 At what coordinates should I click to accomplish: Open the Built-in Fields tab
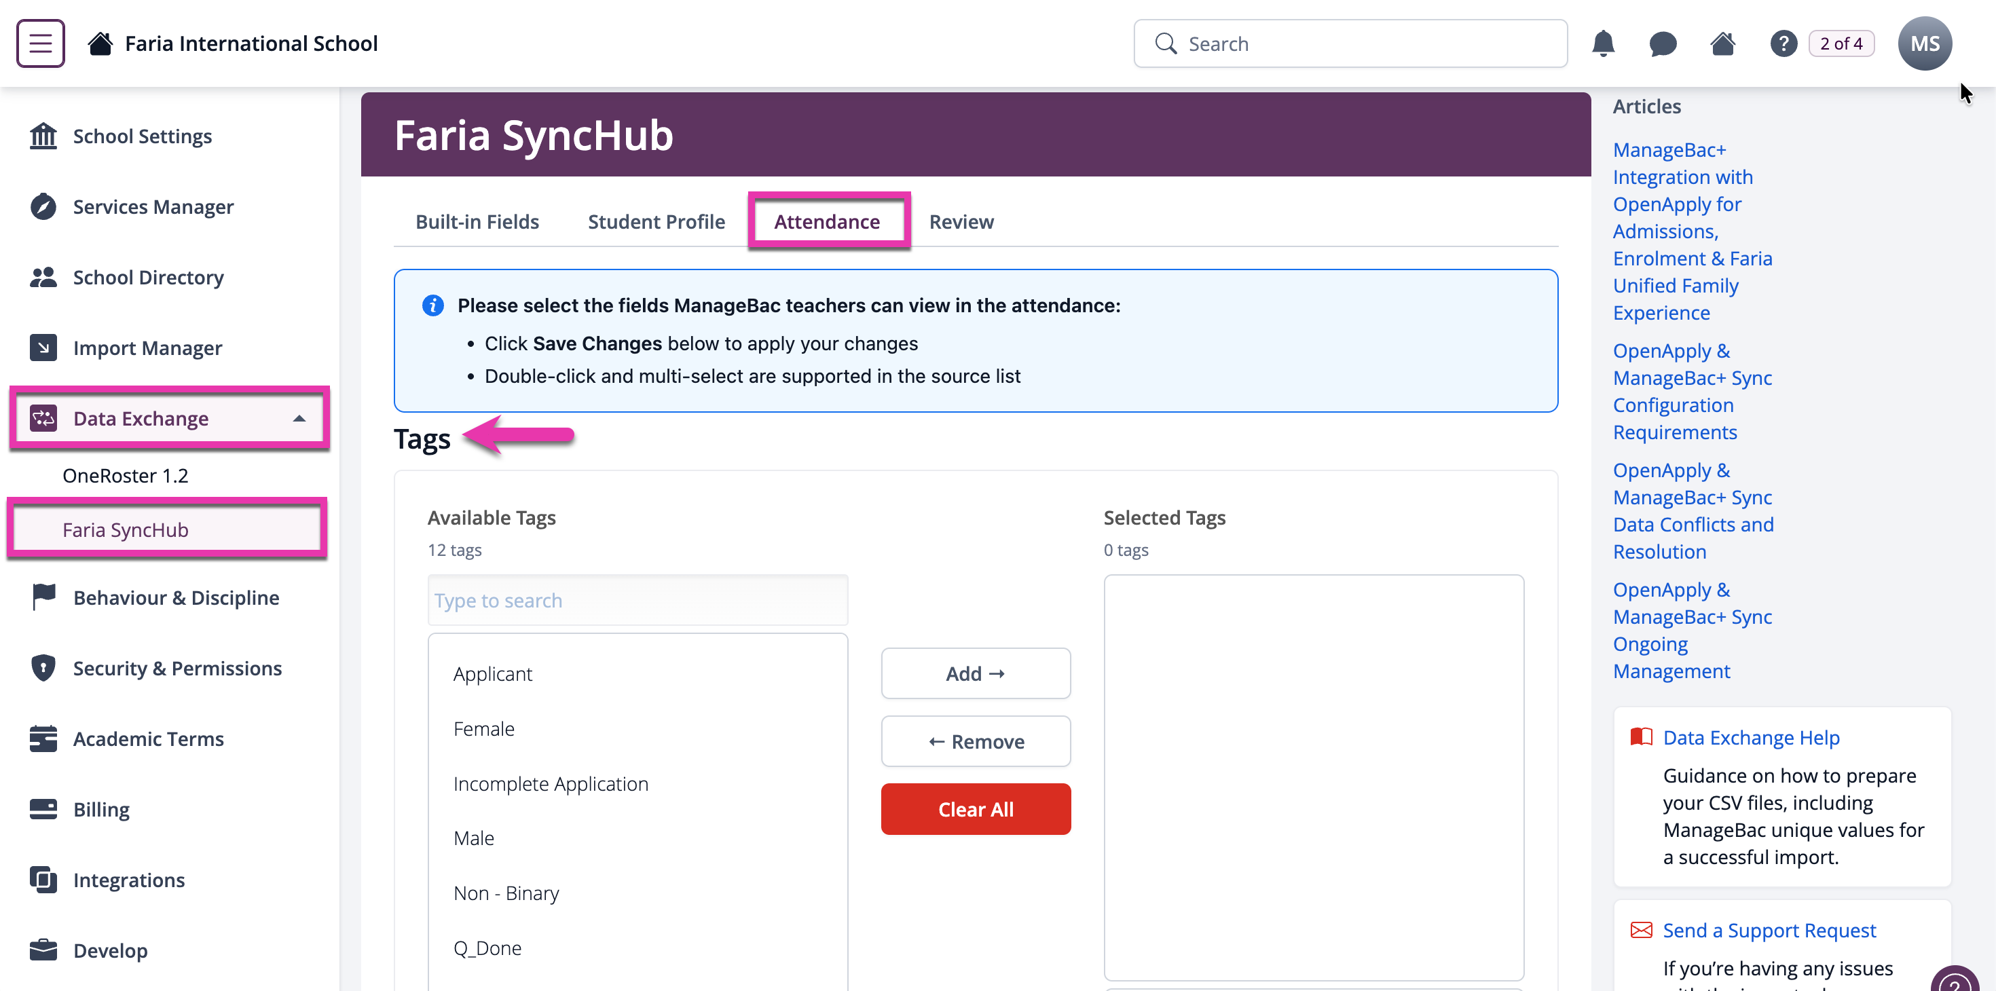click(x=477, y=221)
